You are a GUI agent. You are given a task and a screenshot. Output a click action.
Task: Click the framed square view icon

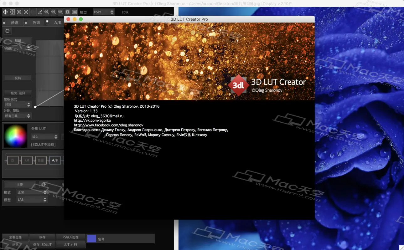click(67, 12)
